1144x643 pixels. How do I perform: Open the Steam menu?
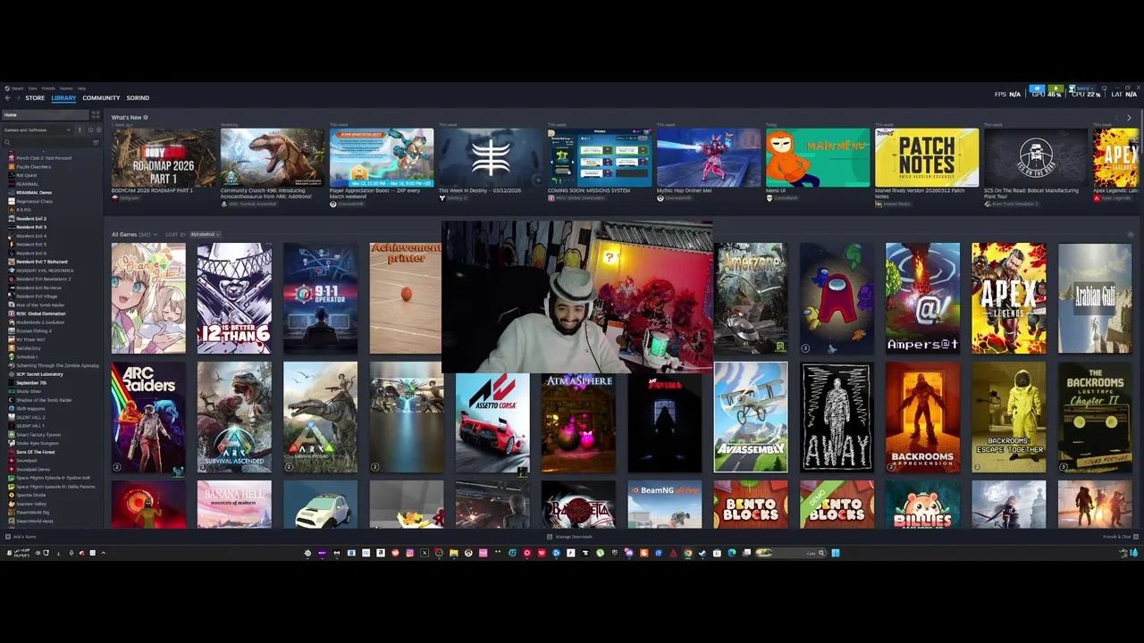[x=17, y=88]
